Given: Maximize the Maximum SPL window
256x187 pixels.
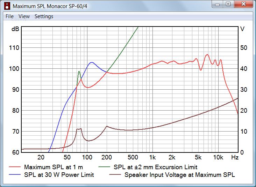Looking at the screenshot, I should [228, 4].
